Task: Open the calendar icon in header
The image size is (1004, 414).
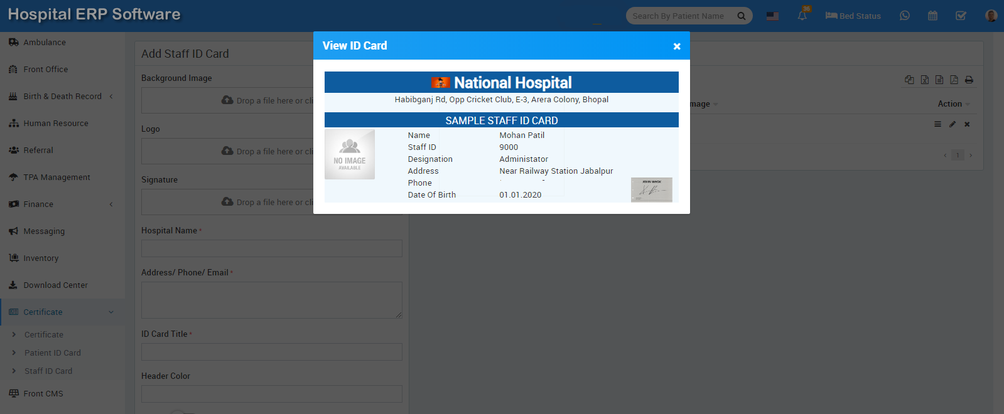Action: pyautogui.click(x=932, y=16)
